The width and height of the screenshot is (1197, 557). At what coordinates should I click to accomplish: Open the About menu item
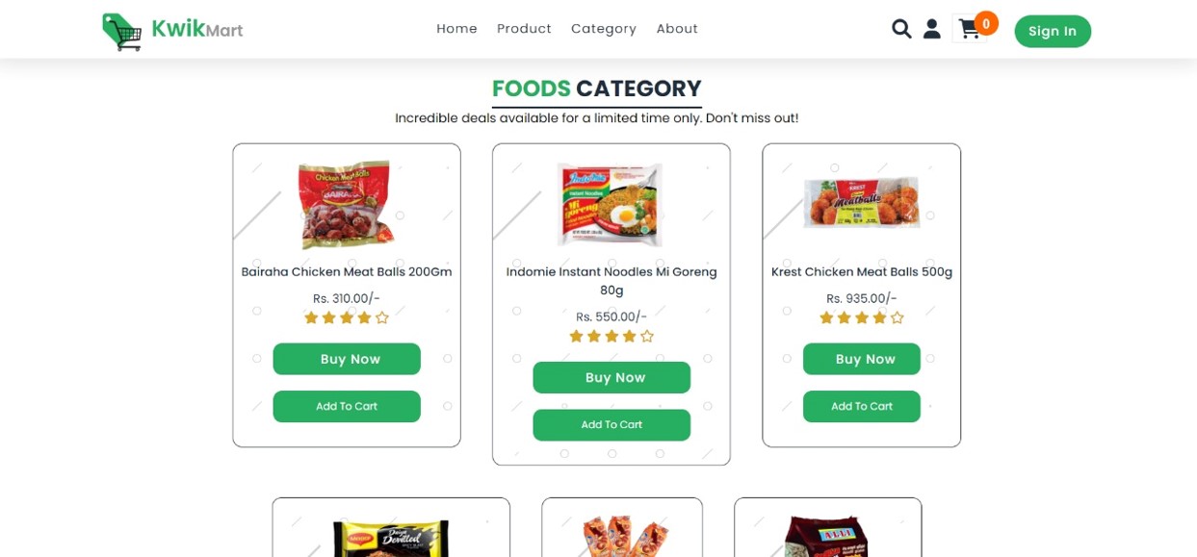(677, 28)
